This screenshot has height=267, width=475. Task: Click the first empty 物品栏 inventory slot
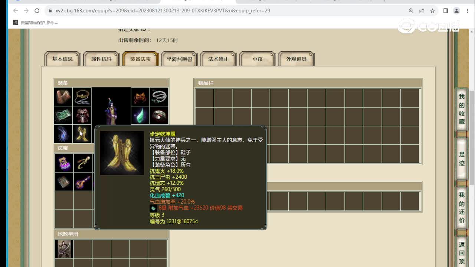tap(205, 98)
